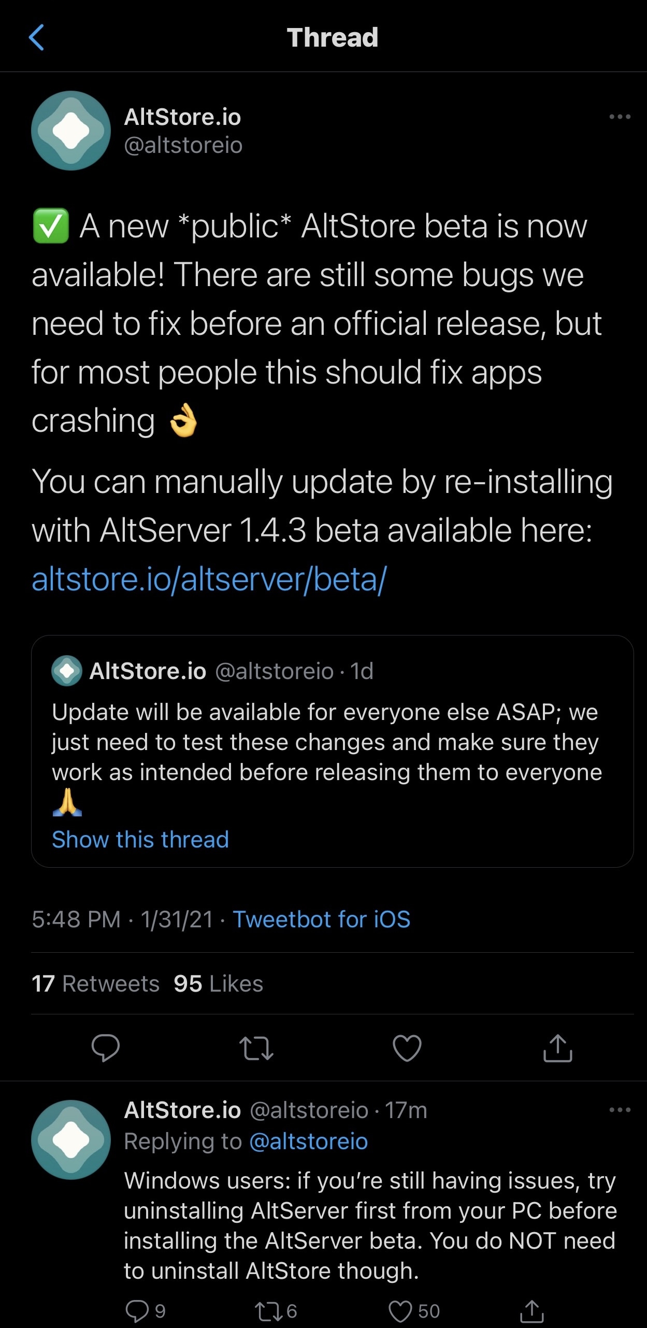Open AltStore.io profile picture on main tweet

tap(71, 131)
